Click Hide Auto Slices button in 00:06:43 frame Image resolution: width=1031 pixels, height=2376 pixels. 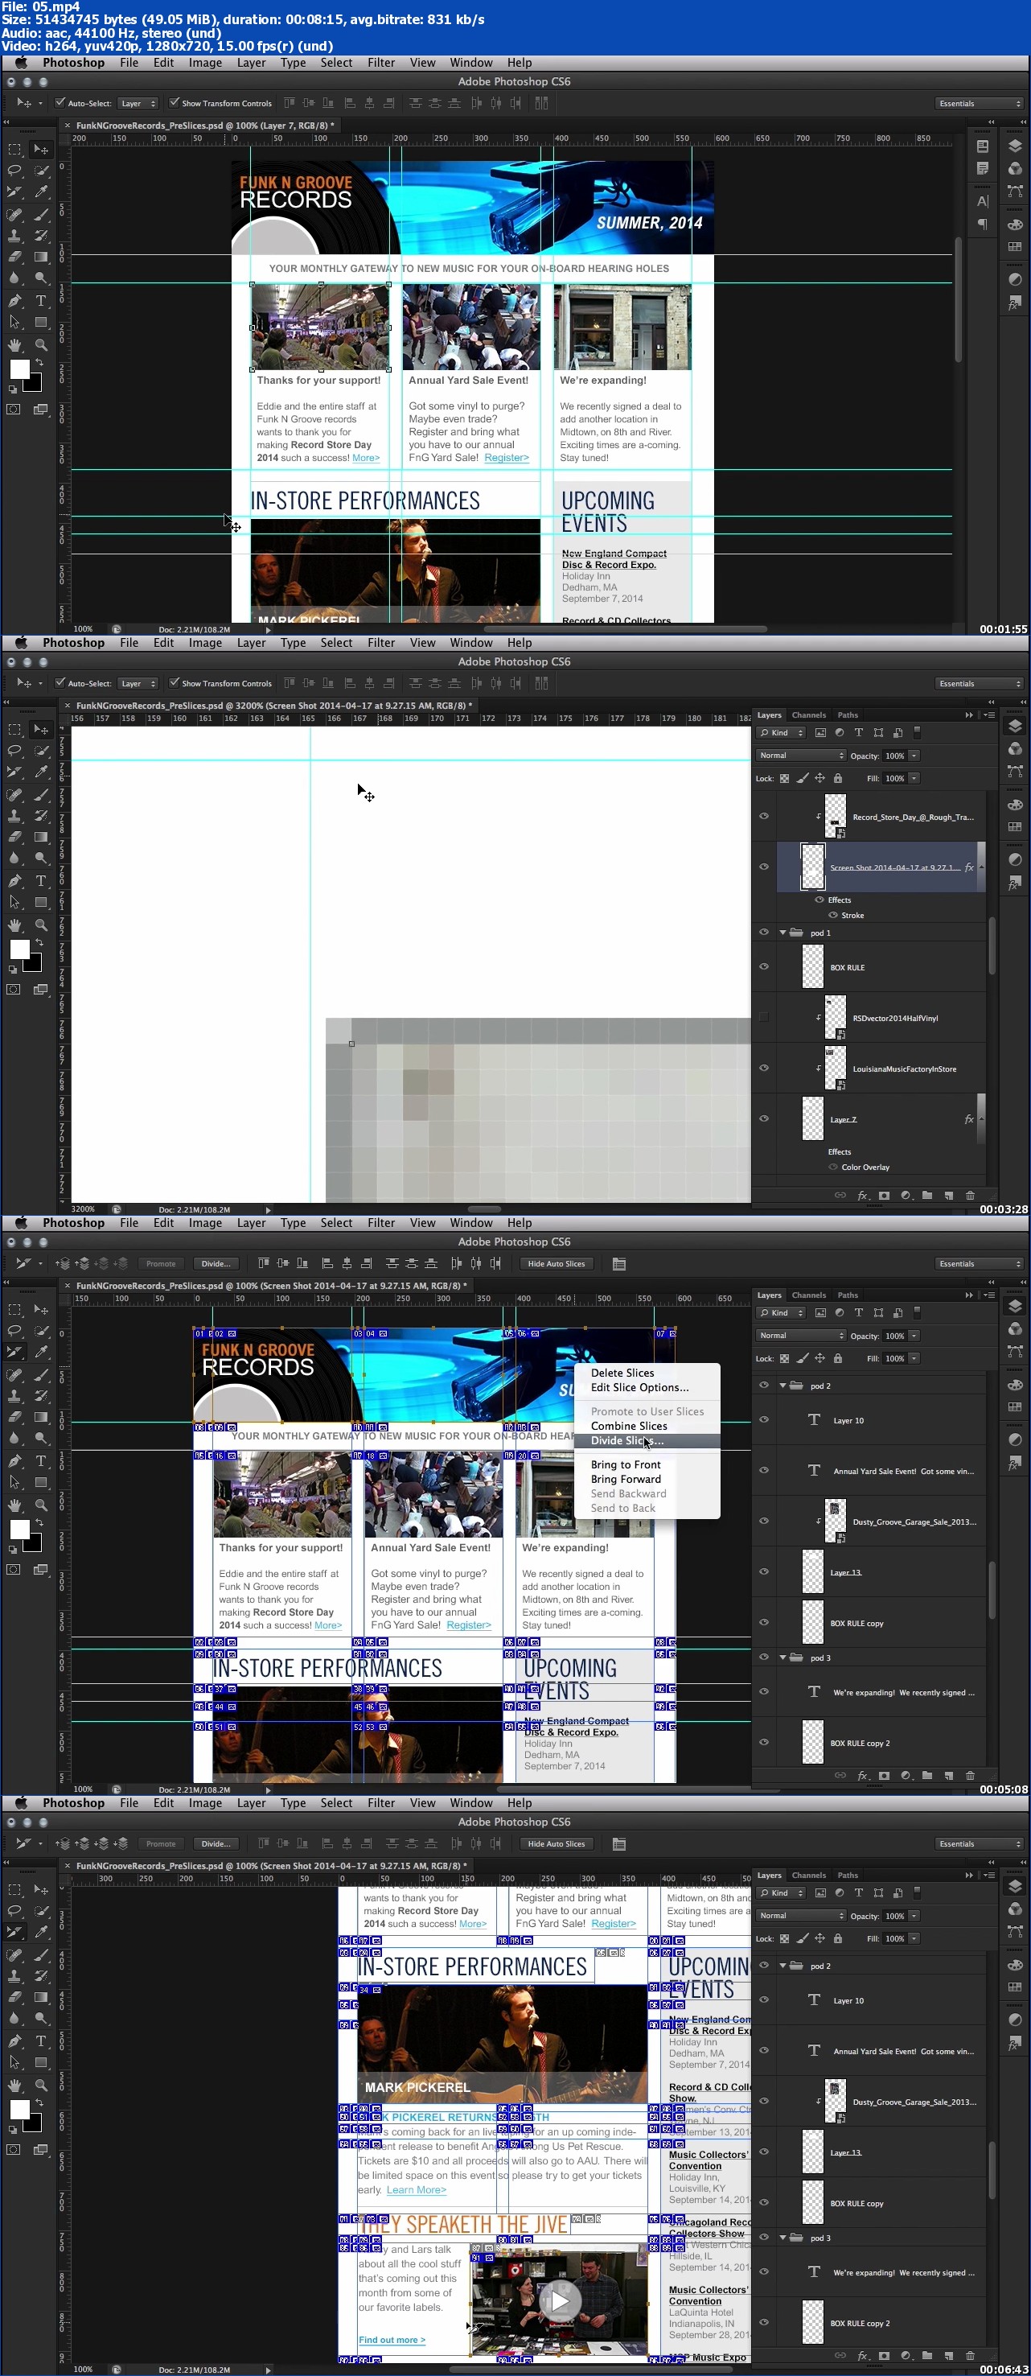click(x=556, y=1844)
